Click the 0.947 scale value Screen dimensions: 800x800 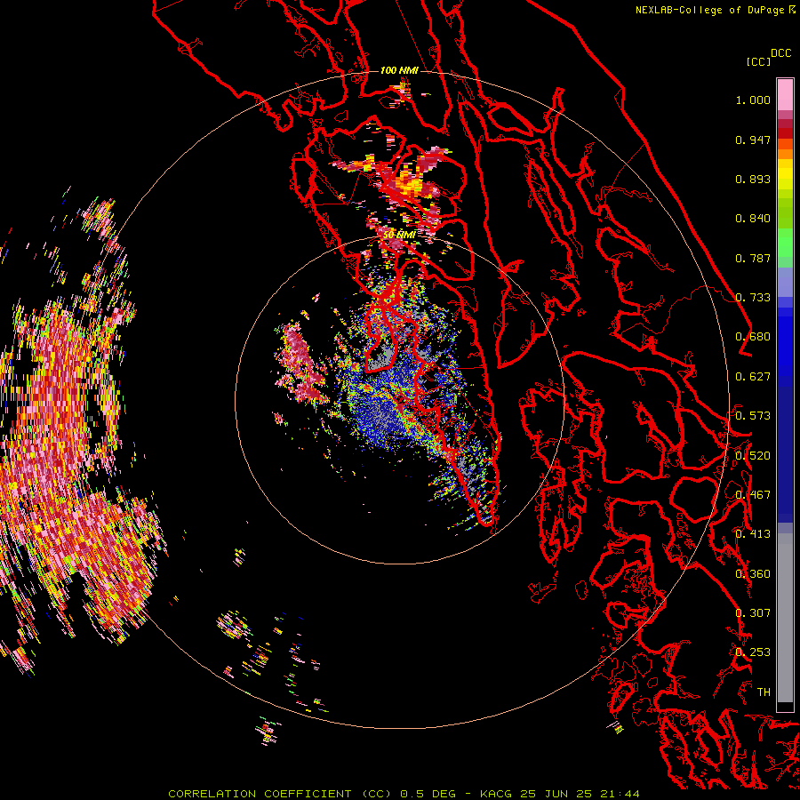(x=753, y=140)
